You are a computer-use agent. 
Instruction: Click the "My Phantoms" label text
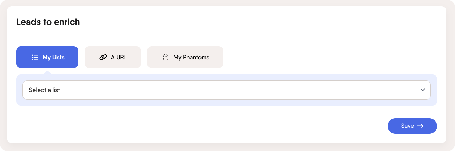tap(191, 57)
